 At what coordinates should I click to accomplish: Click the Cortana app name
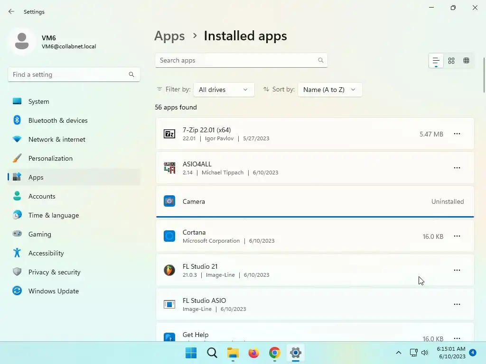[x=194, y=232]
